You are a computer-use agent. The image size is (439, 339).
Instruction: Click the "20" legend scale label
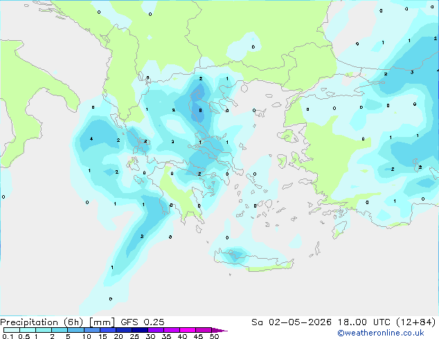(118, 336)
